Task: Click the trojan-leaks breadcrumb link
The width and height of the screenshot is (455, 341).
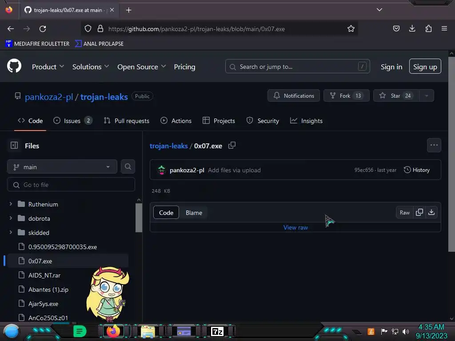Action: [x=168, y=146]
